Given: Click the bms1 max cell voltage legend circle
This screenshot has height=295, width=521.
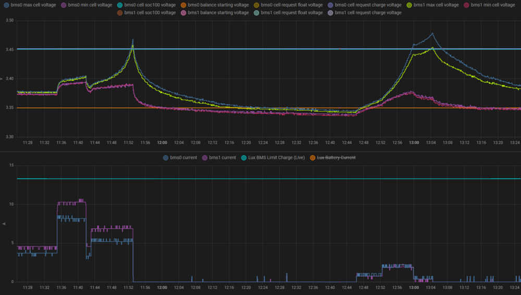Looking at the screenshot, I should click(410, 5).
